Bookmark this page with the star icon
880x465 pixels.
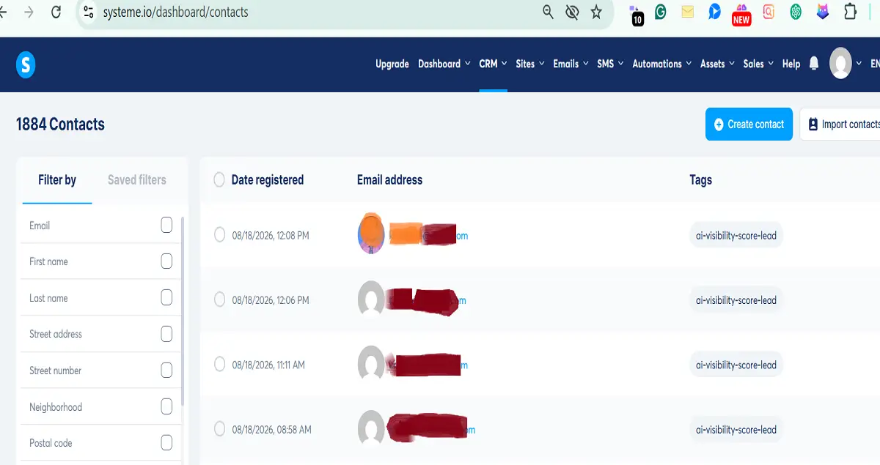click(596, 12)
